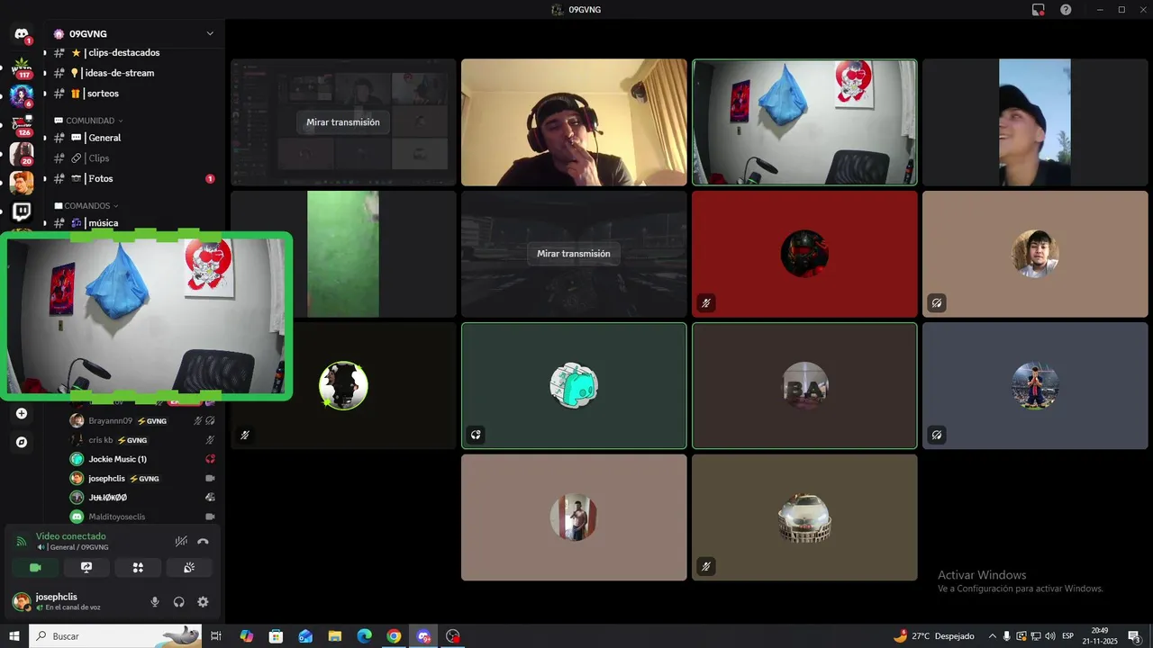Click the josephclis user panel name
Image resolution: width=1153 pixels, height=648 pixels.
pos(56,597)
